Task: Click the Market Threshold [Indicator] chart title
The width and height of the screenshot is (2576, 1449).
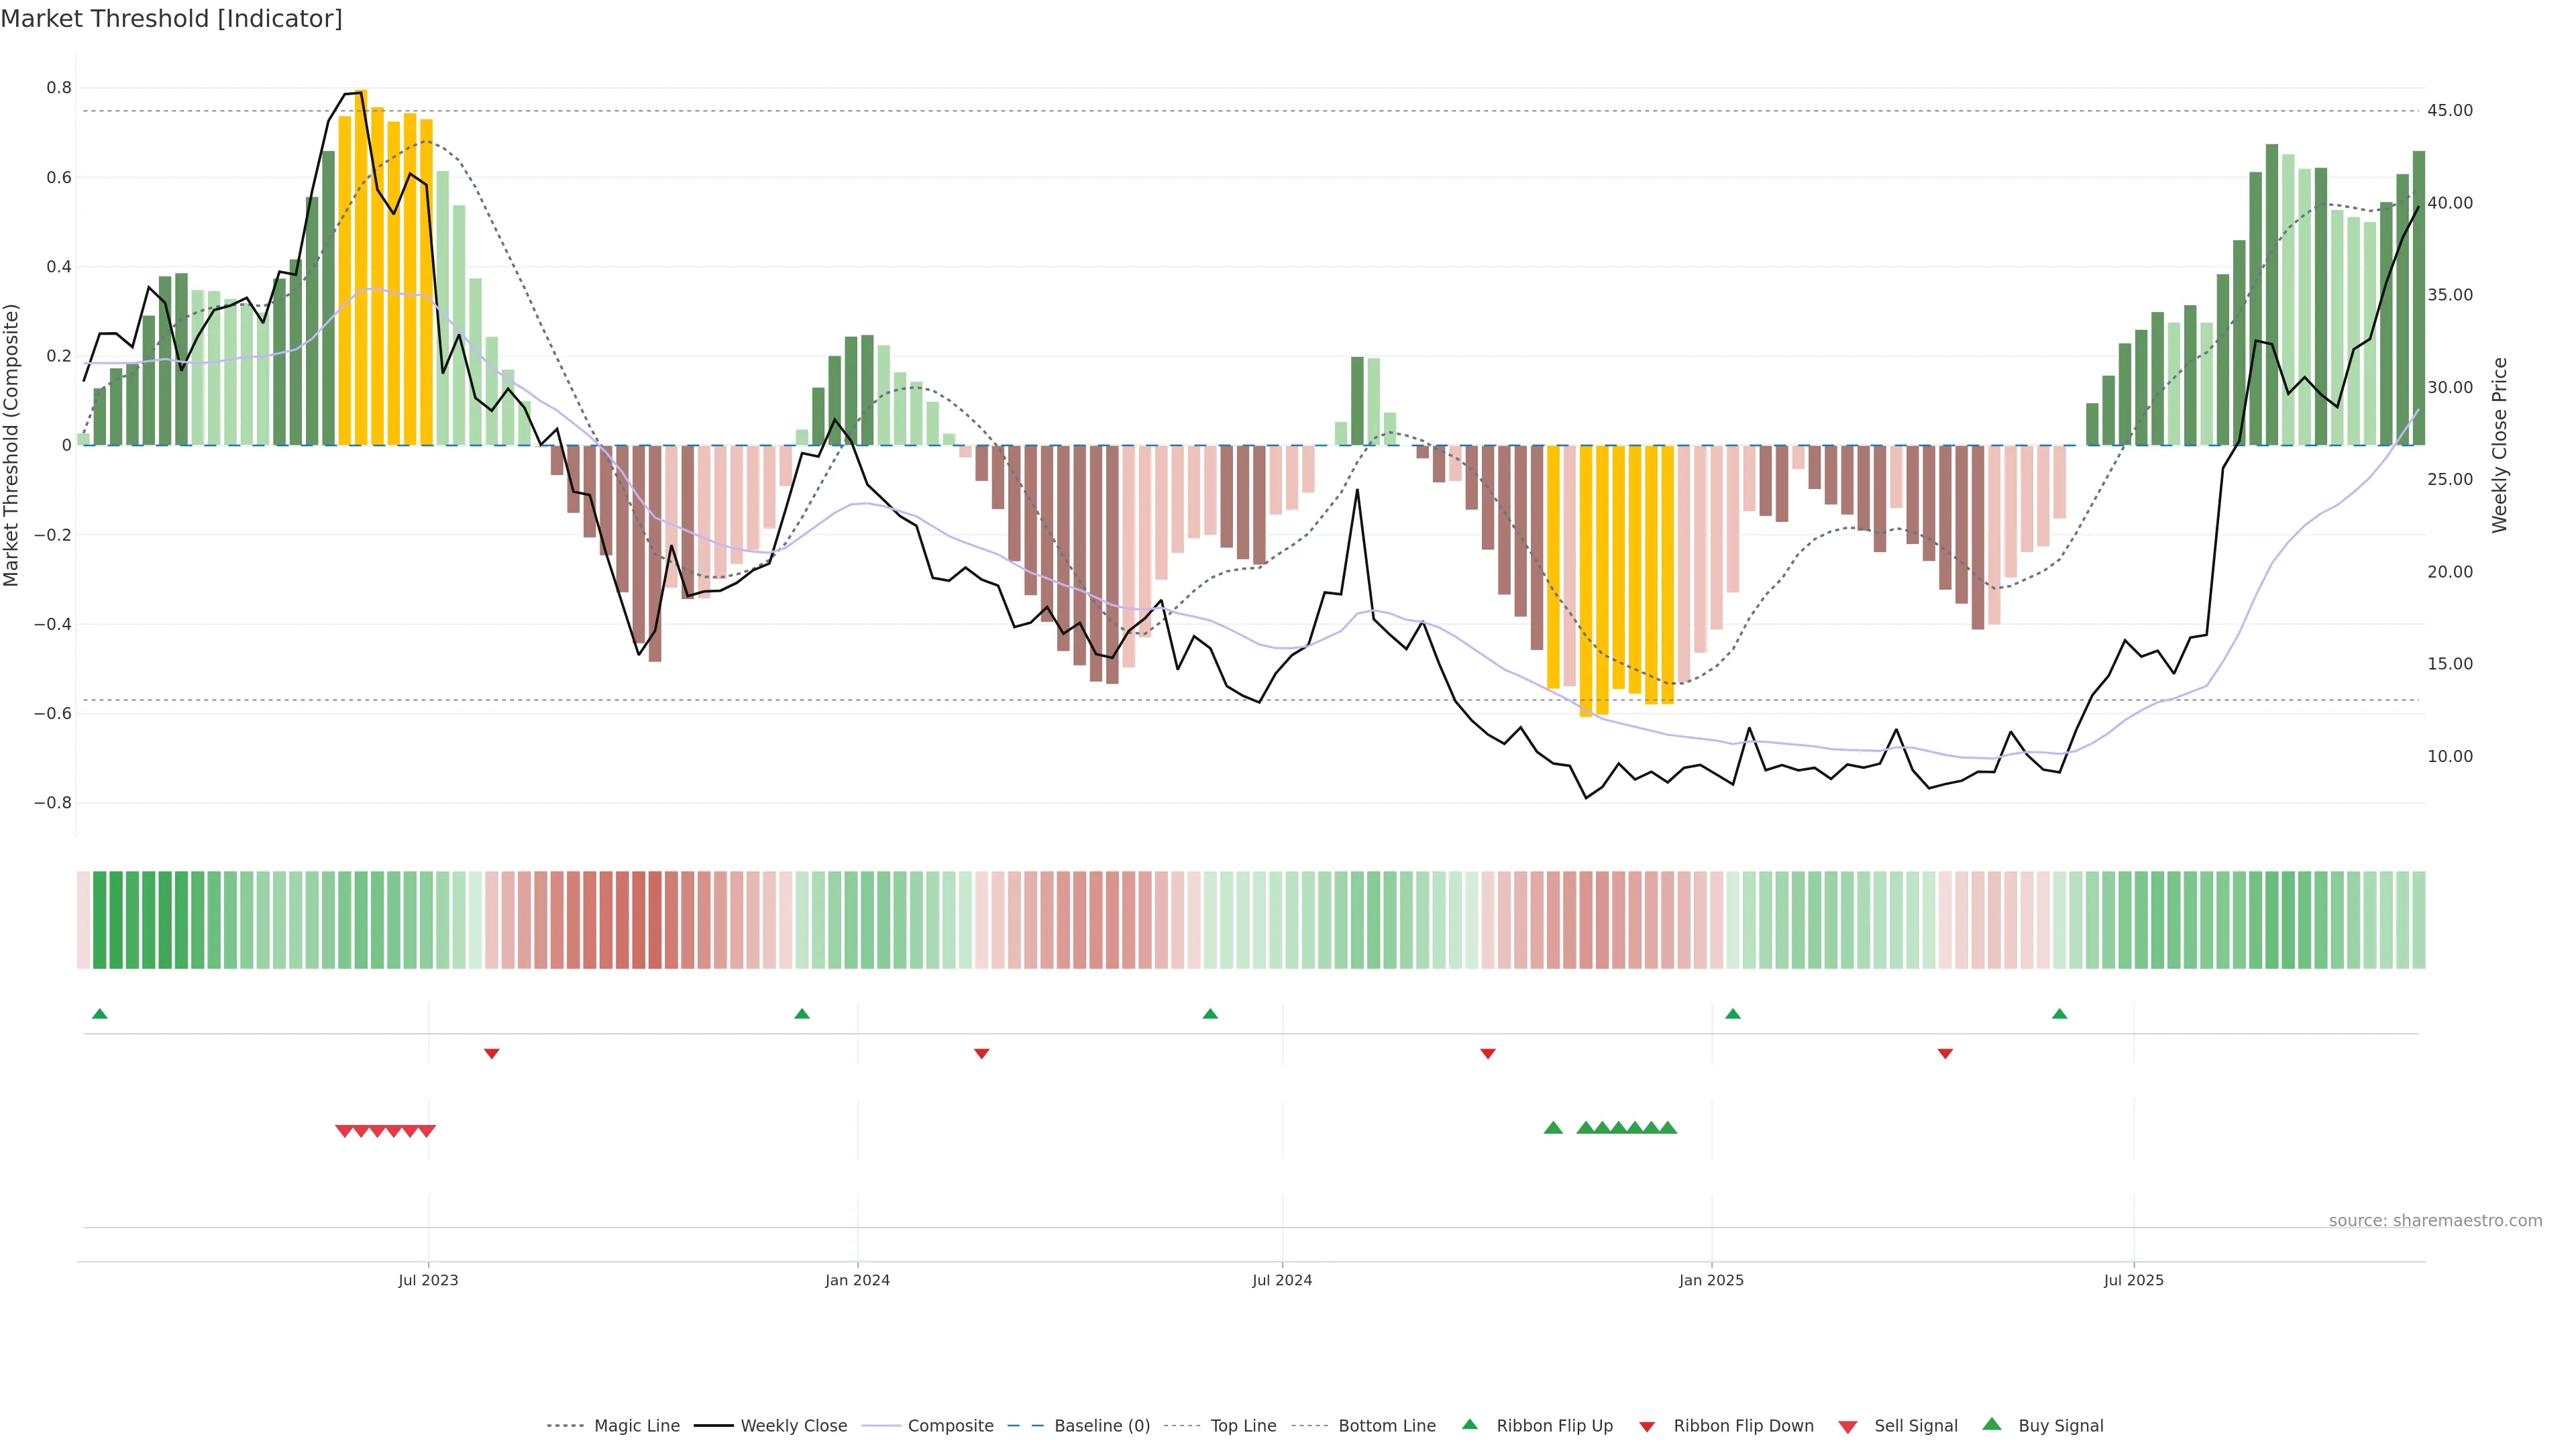Action: click(171, 19)
